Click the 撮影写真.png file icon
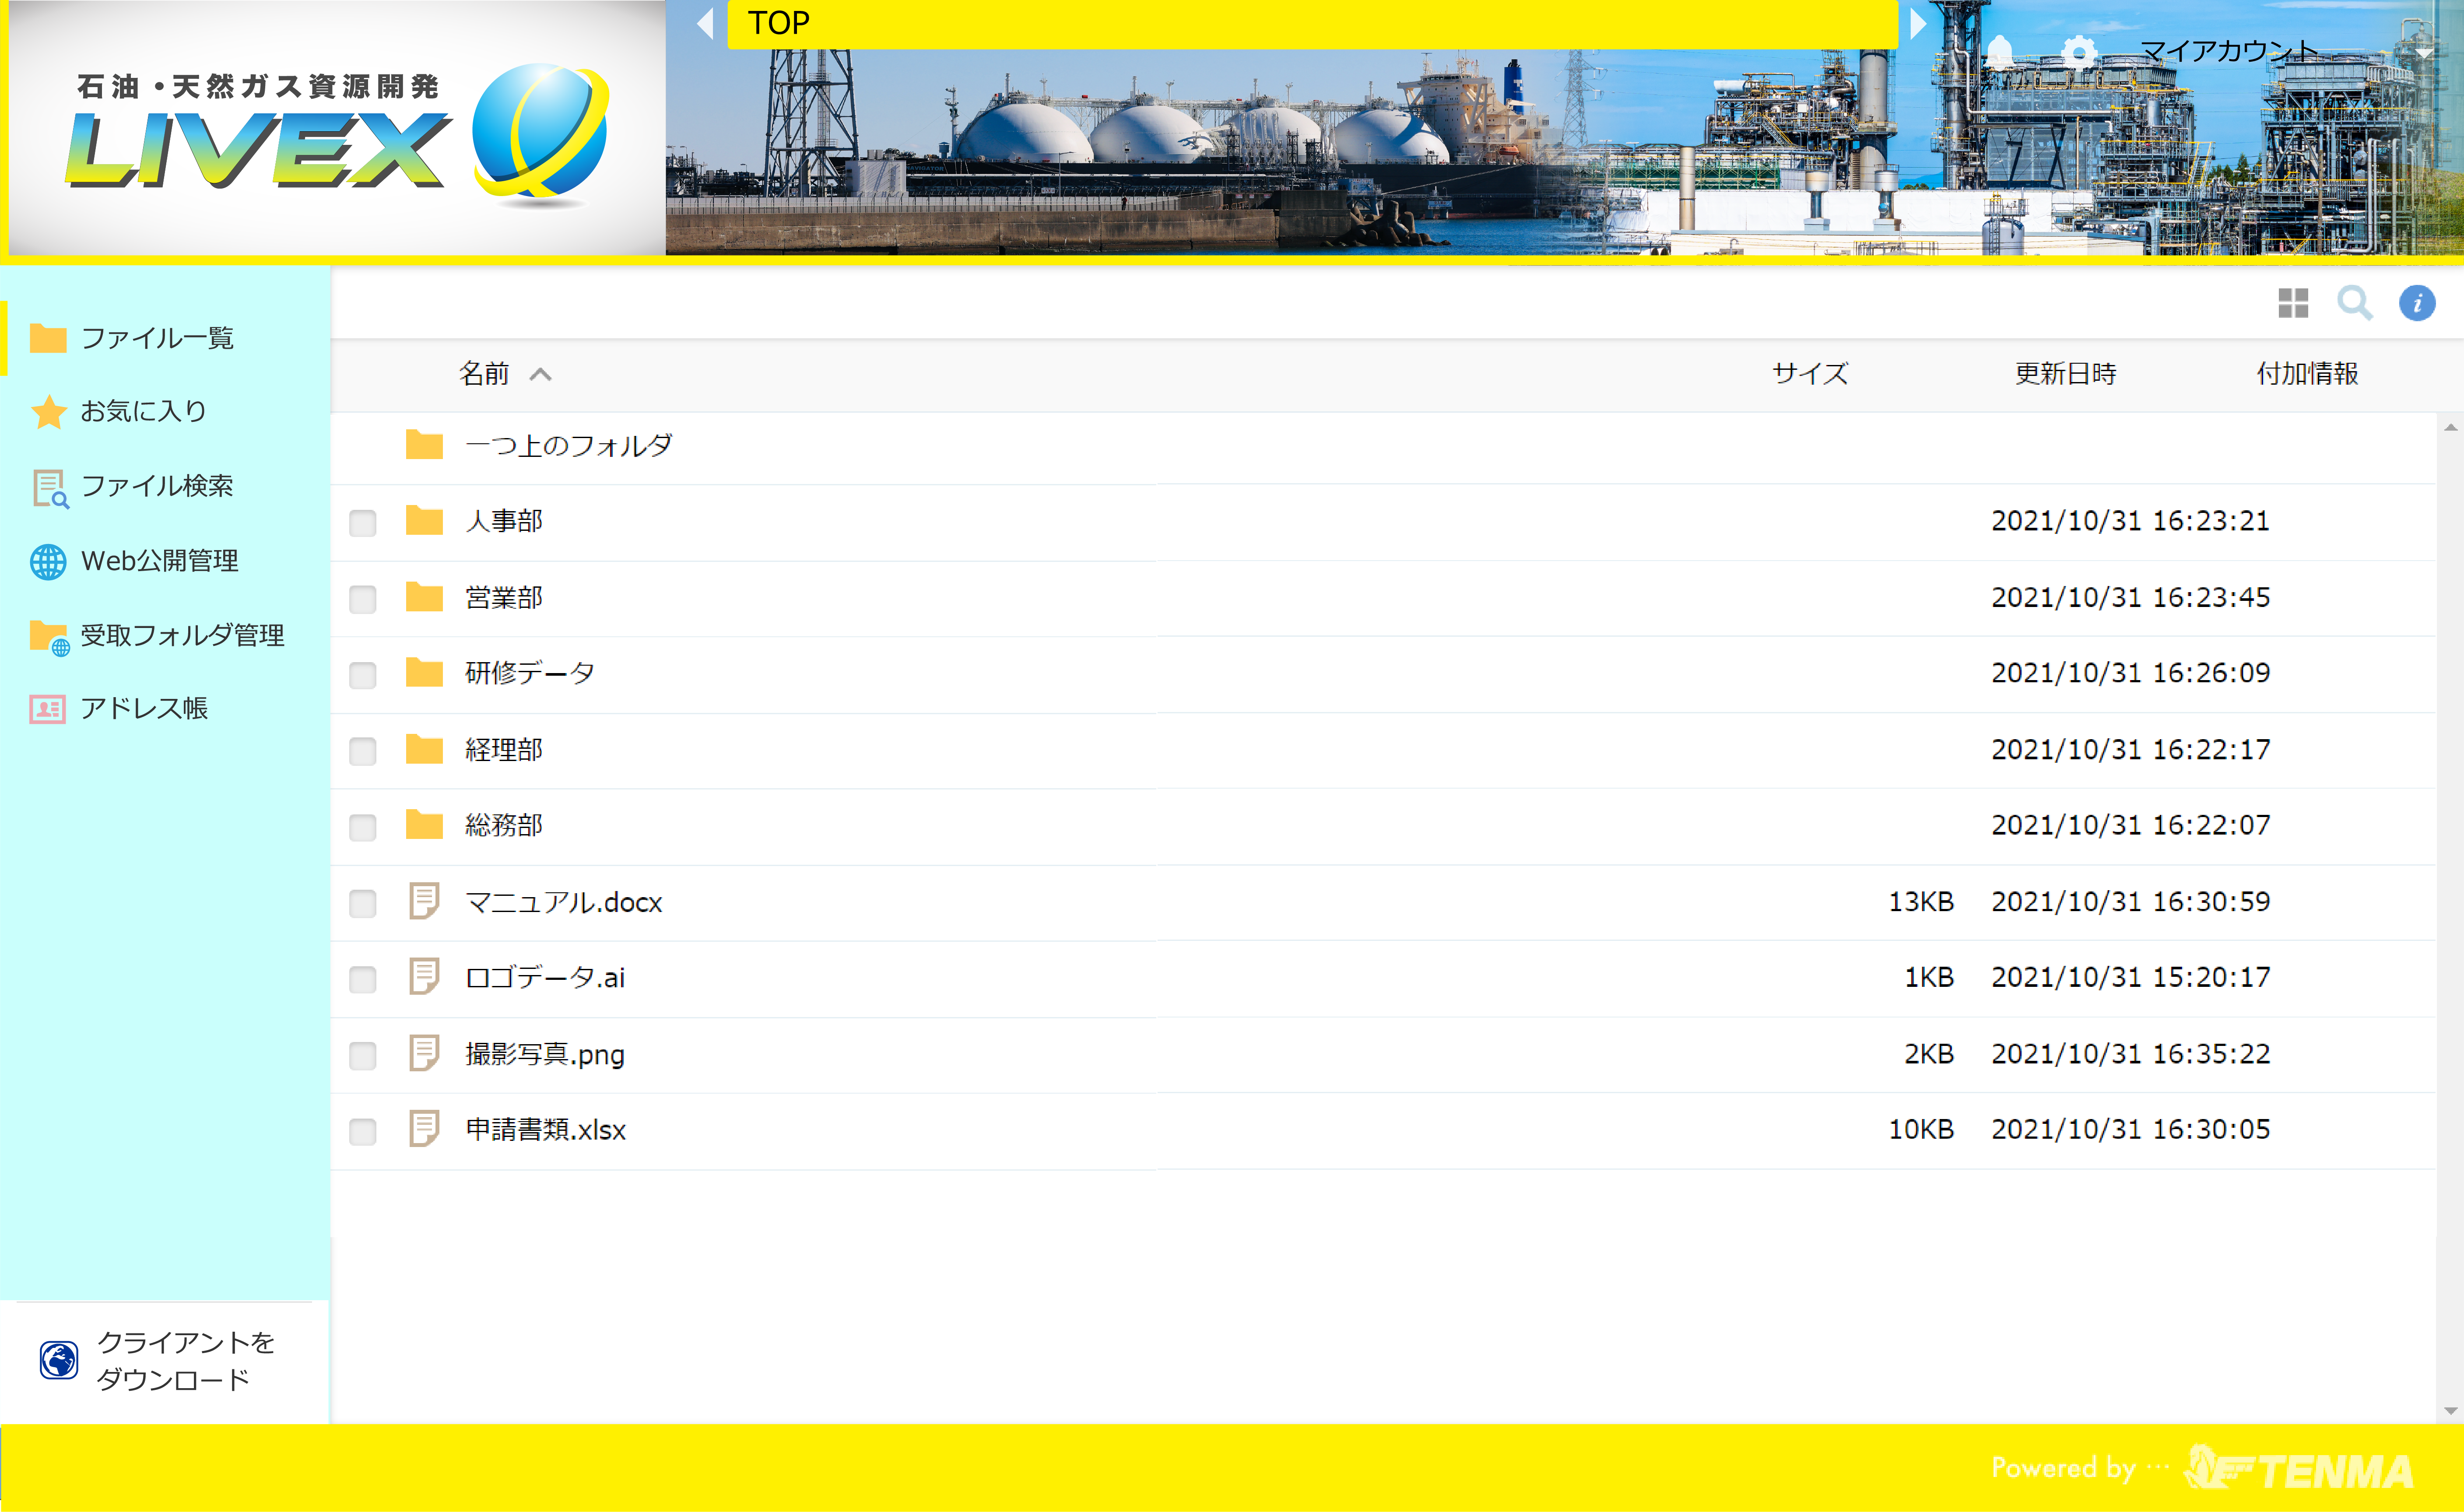This screenshot has height=1512, width=2464. pyautogui.click(x=424, y=1053)
